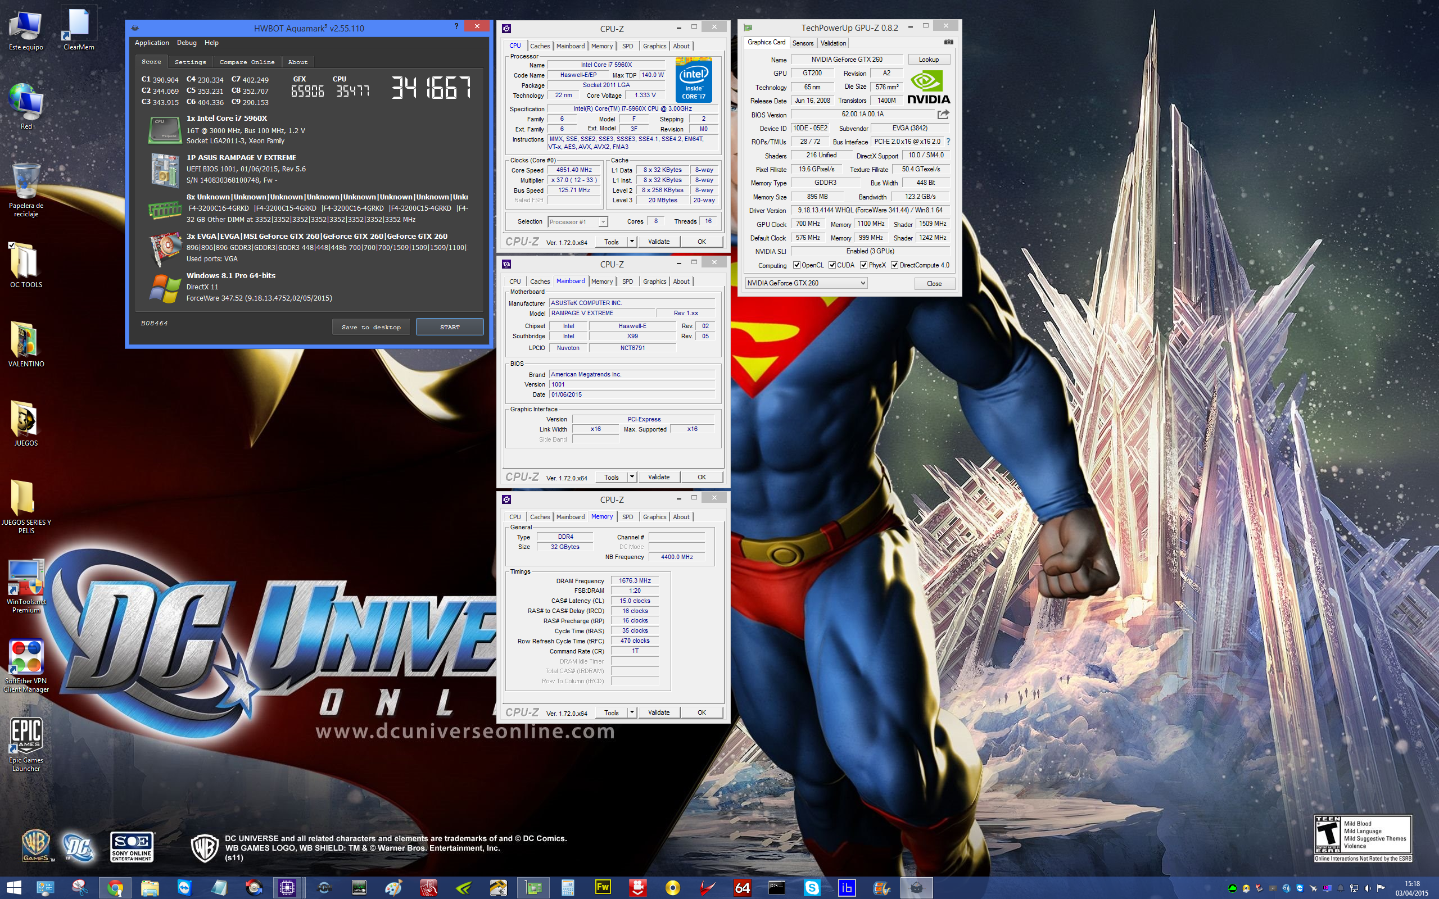Open Adobe Fireworks from the taskbar
Viewport: 1439px width, 899px height.
coord(603,888)
